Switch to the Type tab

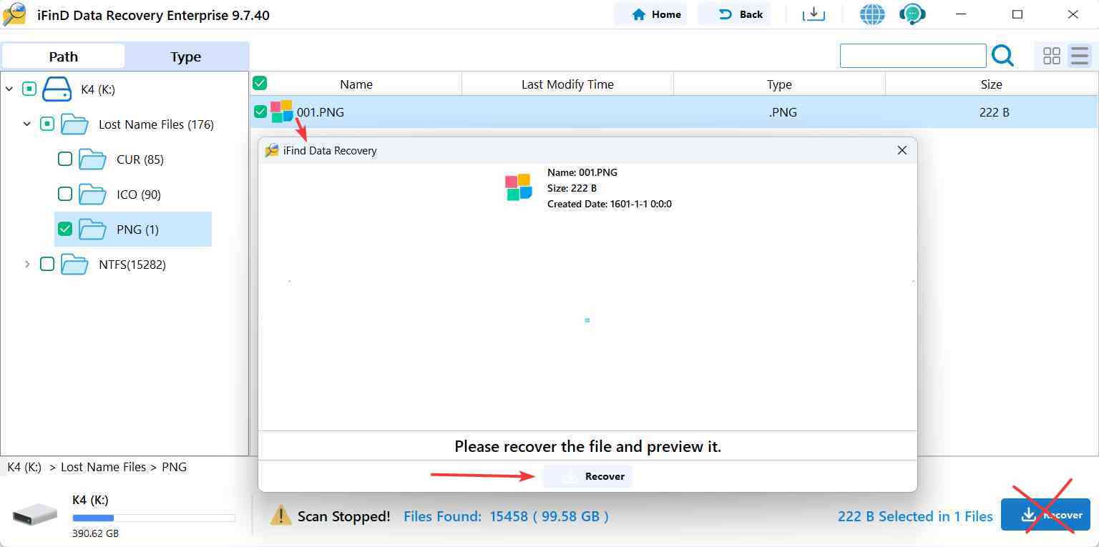pos(186,56)
